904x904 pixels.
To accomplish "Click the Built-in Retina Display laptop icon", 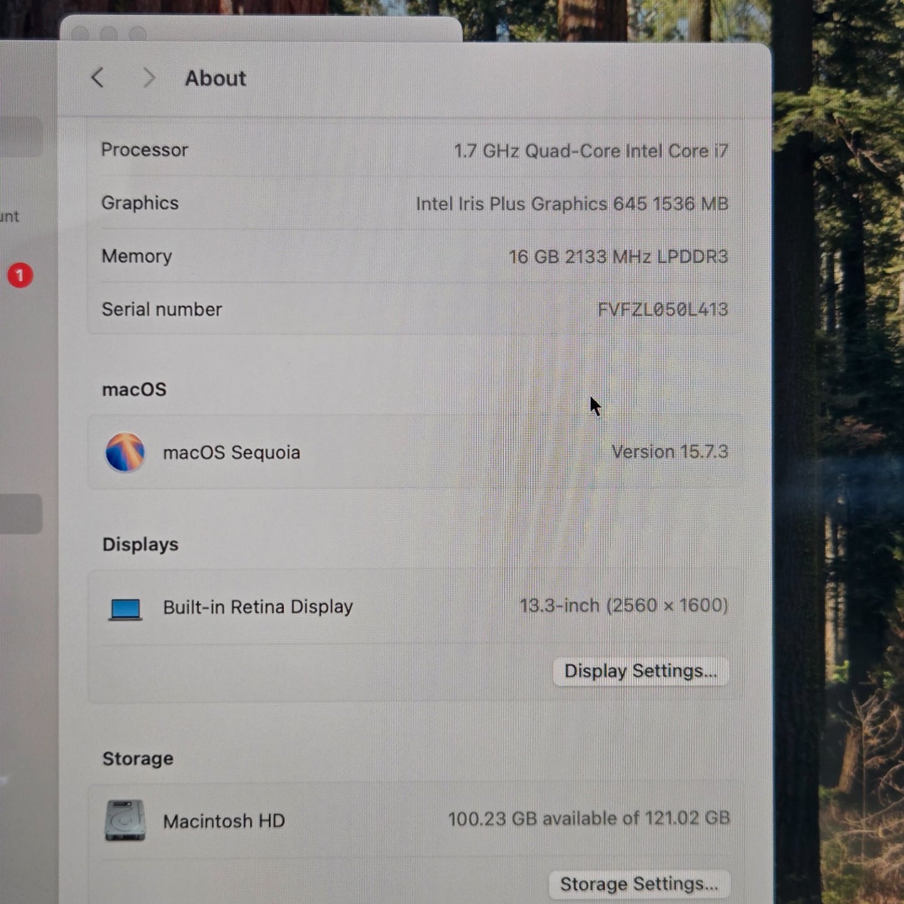I will [x=125, y=608].
